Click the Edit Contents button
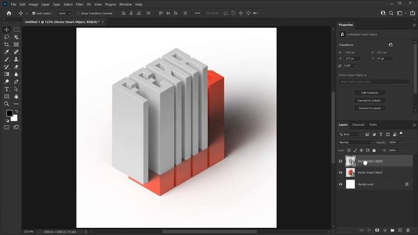Screen dimensions: 418x235 pos(370,93)
